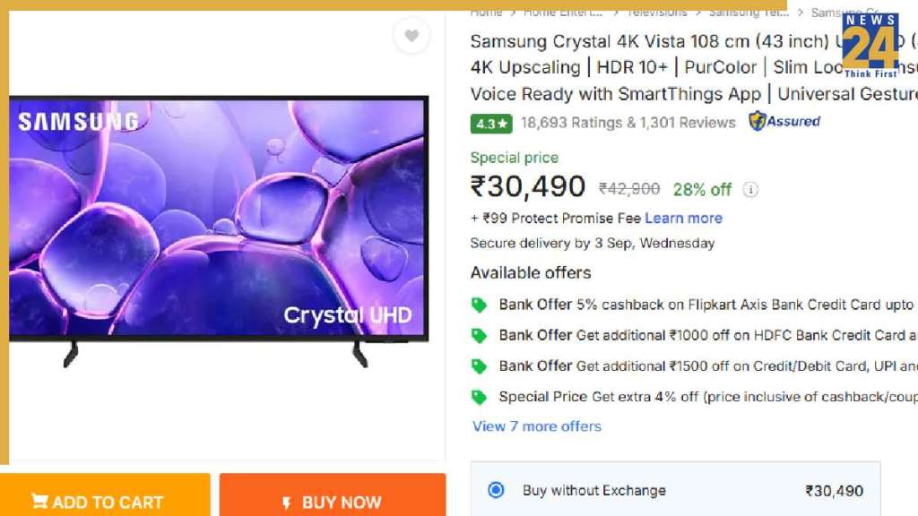Click the green 4.3 star rating badge
Viewport: 918px width, 516px height.
pos(490,124)
